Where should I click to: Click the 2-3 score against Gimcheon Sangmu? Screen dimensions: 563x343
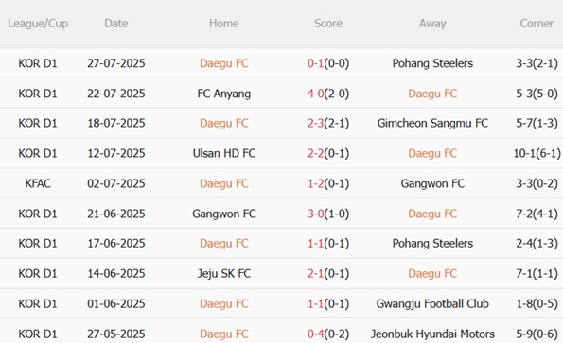coord(316,123)
